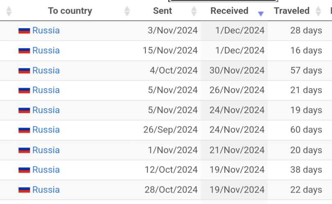
Task: Follow the Russia link for the 60 days row
Action: [x=46, y=130]
